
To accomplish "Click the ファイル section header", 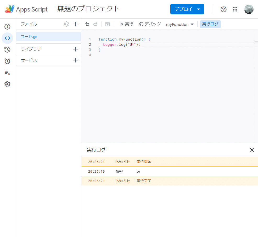I will [x=29, y=24].
